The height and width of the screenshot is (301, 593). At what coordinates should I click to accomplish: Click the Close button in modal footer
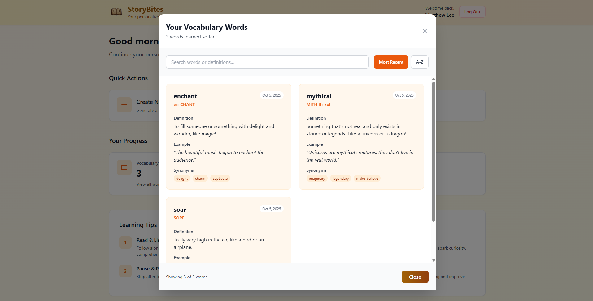click(415, 277)
